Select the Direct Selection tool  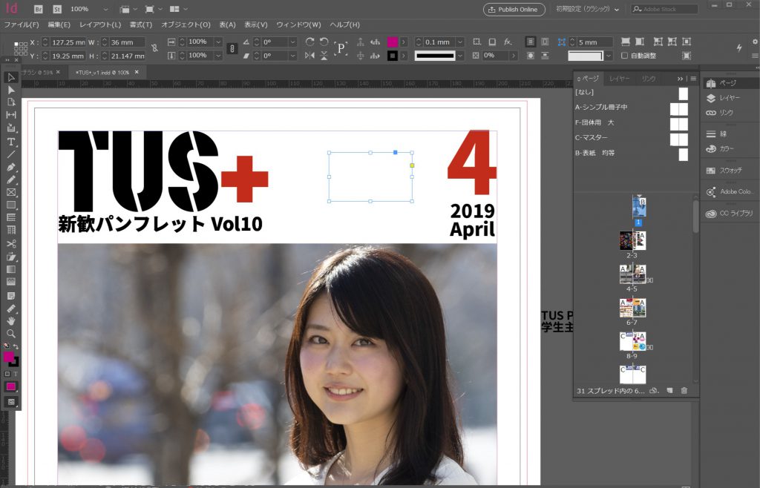(10, 90)
